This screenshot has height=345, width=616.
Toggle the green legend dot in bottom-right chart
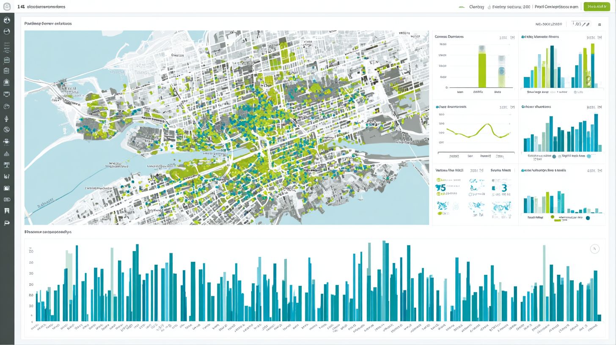552,217
